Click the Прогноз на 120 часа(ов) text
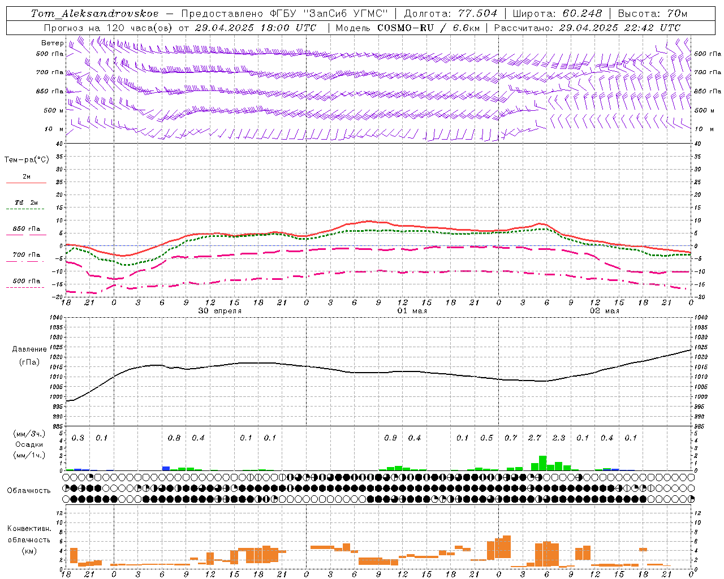This screenshot has height=579, width=724. (109, 28)
